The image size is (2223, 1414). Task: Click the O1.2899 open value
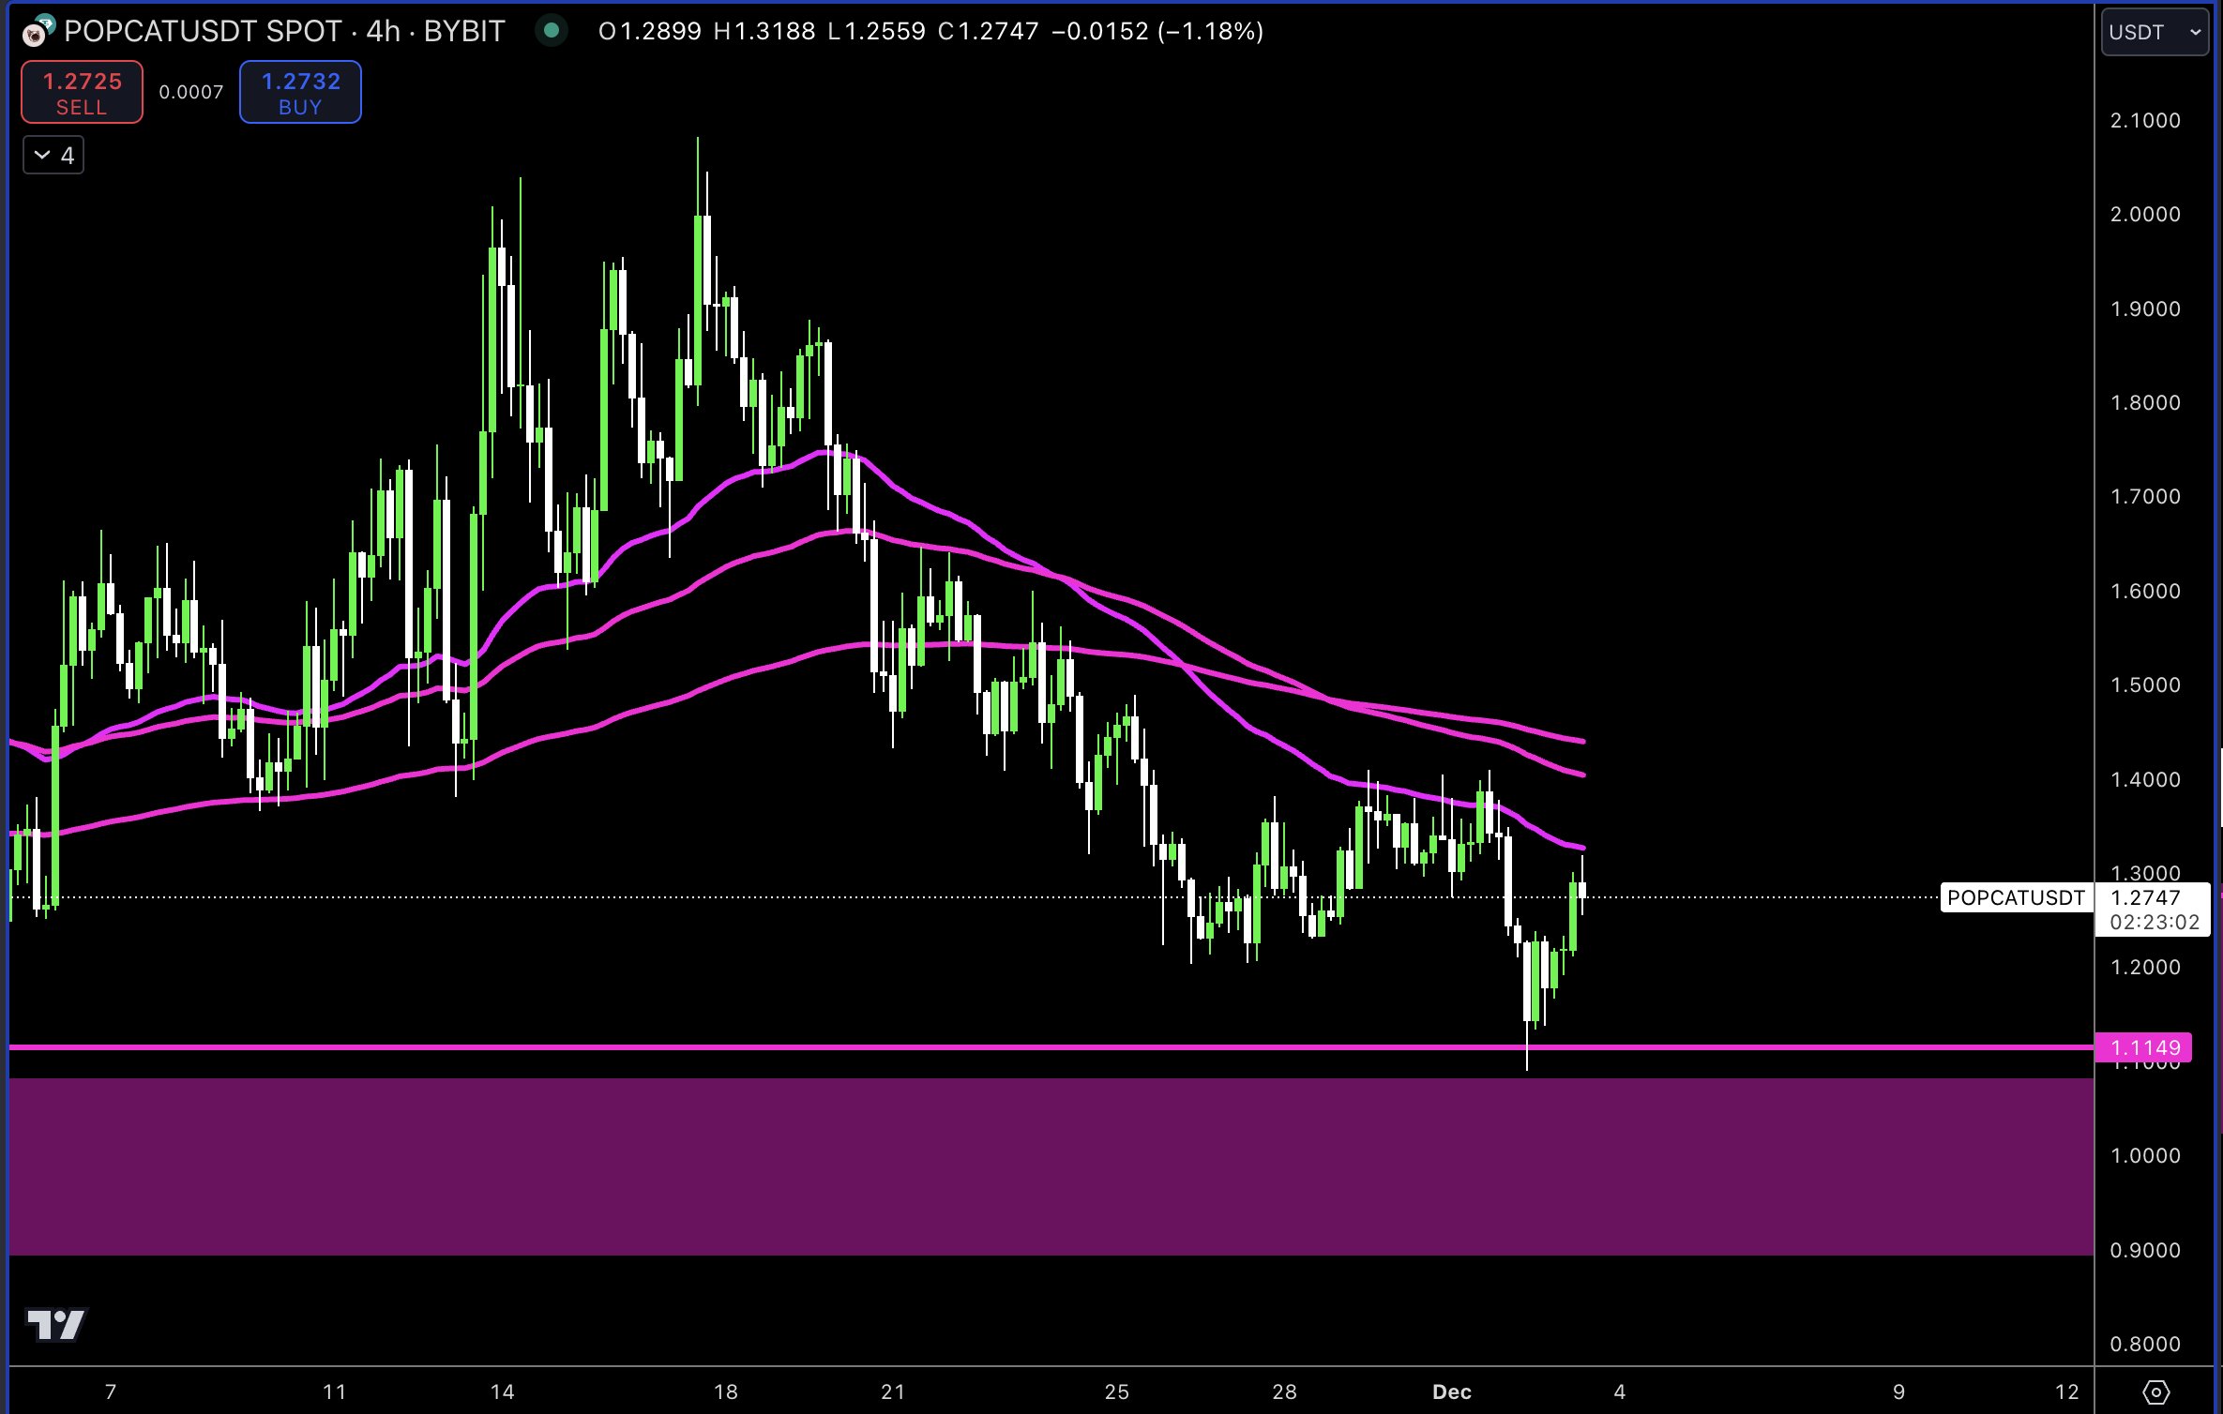(650, 31)
